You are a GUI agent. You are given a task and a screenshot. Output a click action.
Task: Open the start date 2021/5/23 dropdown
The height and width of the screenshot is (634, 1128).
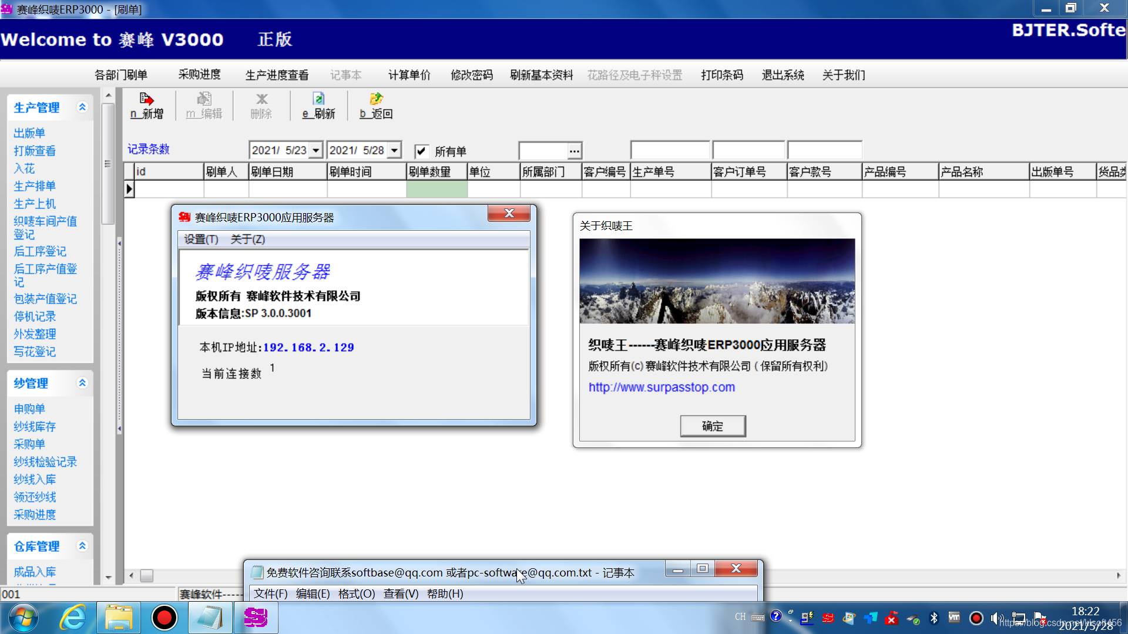tap(316, 151)
